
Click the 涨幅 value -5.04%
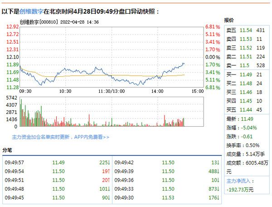(249, 128)
